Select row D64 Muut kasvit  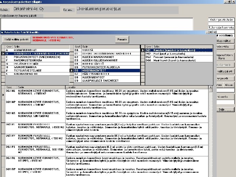point(179,60)
